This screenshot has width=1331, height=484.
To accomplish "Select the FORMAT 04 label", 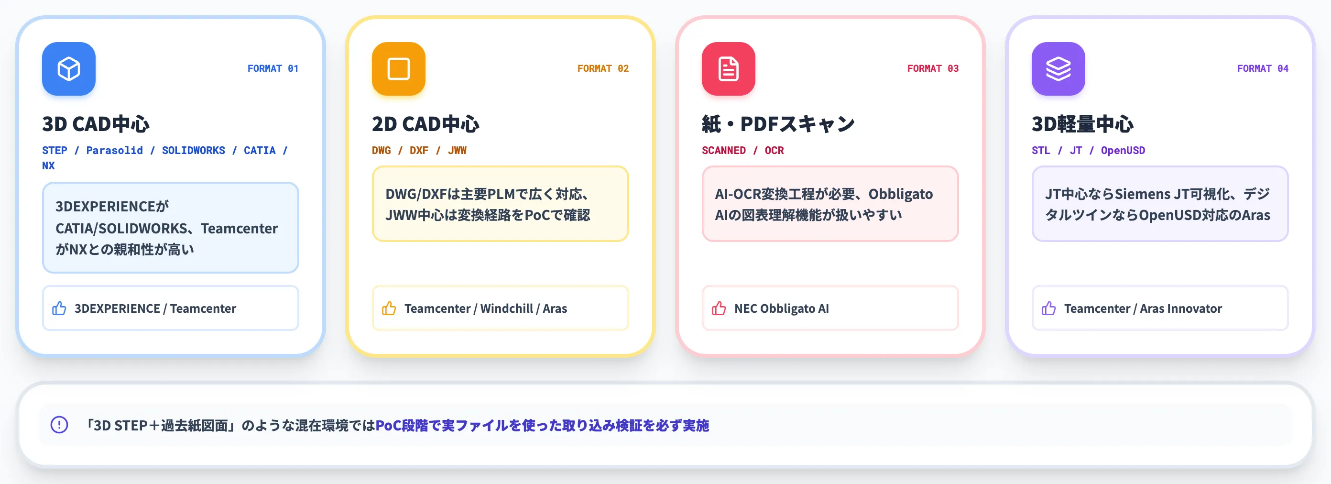I will point(1262,69).
